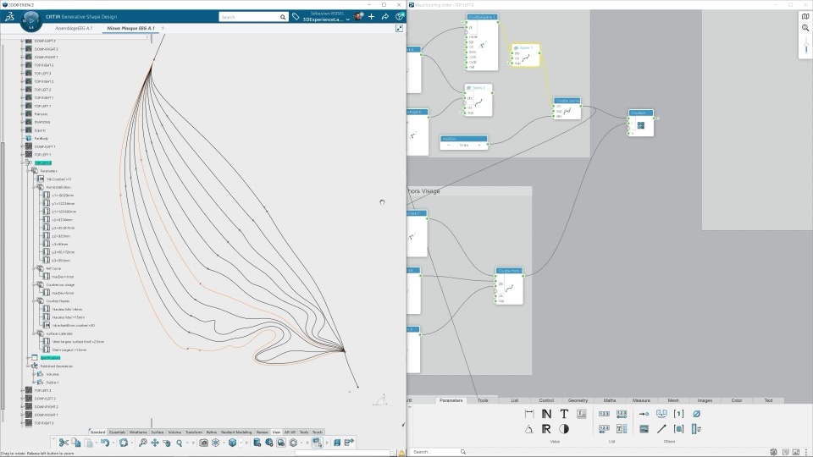Click the zoom magnifier icon in Visual Scripting editor
The height and width of the screenshot is (457, 813).
[805, 28]
